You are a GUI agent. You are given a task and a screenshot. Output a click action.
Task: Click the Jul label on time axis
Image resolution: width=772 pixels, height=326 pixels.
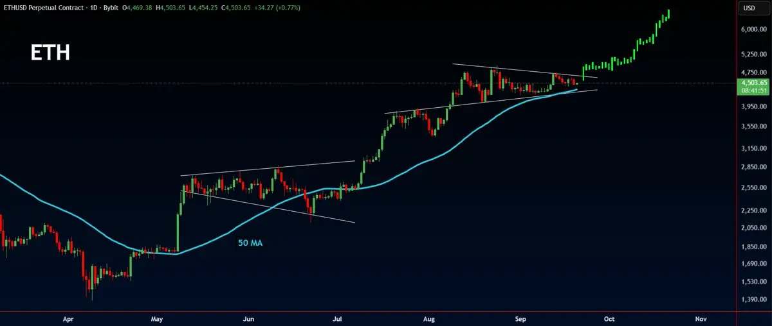338,318
